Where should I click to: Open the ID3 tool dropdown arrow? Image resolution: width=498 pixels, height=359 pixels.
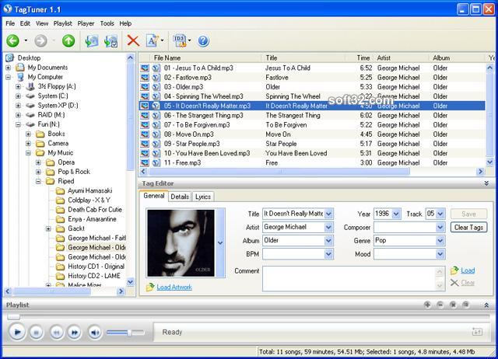point(190,40)
